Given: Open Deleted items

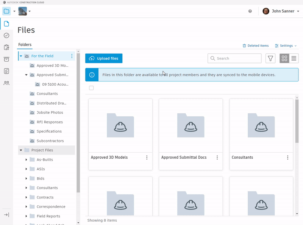Looking at the screenshot, I should click(255, 45).
